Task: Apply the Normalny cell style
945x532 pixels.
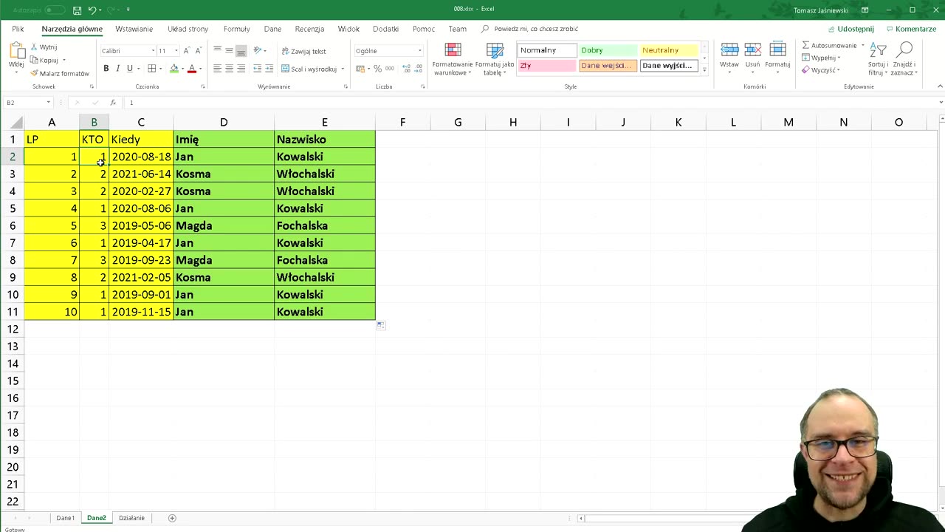Action: [546, 50]
